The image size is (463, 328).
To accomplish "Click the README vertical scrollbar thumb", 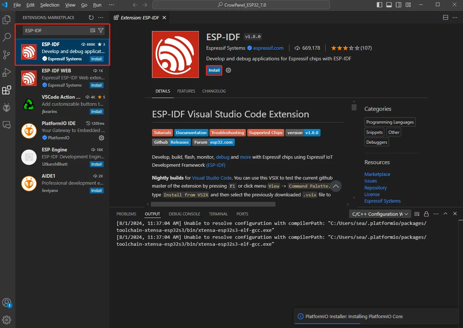I will pyautogui.click(x=354, y=107).
